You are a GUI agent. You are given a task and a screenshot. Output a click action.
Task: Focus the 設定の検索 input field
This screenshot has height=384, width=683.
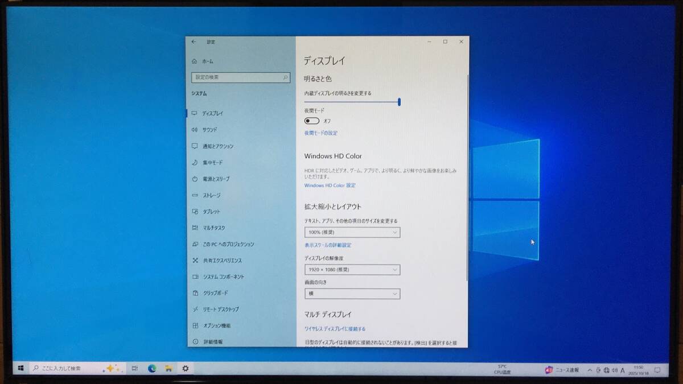(241, 77)
